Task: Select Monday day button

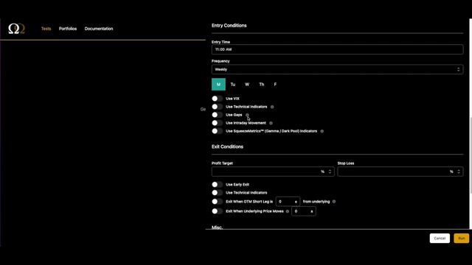Action: tap(218, 85)
